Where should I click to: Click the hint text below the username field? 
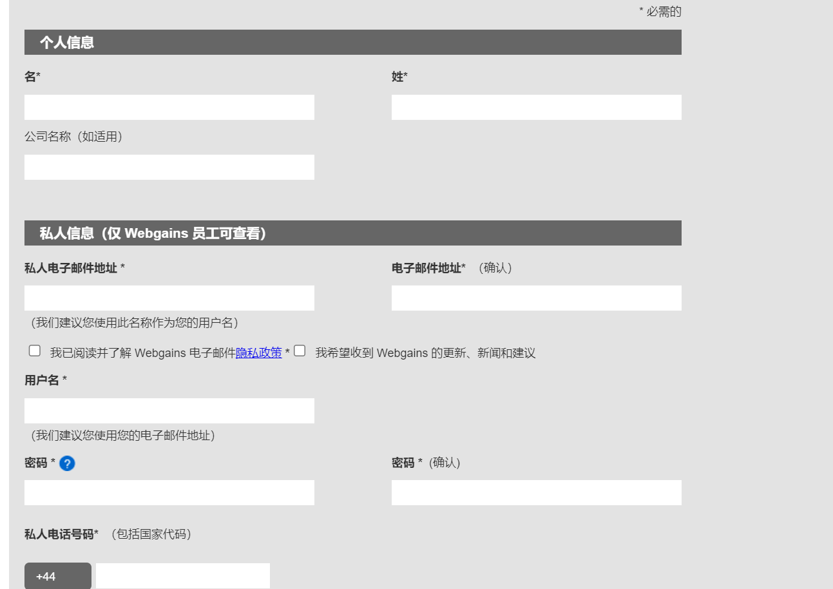[x=123, y=436]
